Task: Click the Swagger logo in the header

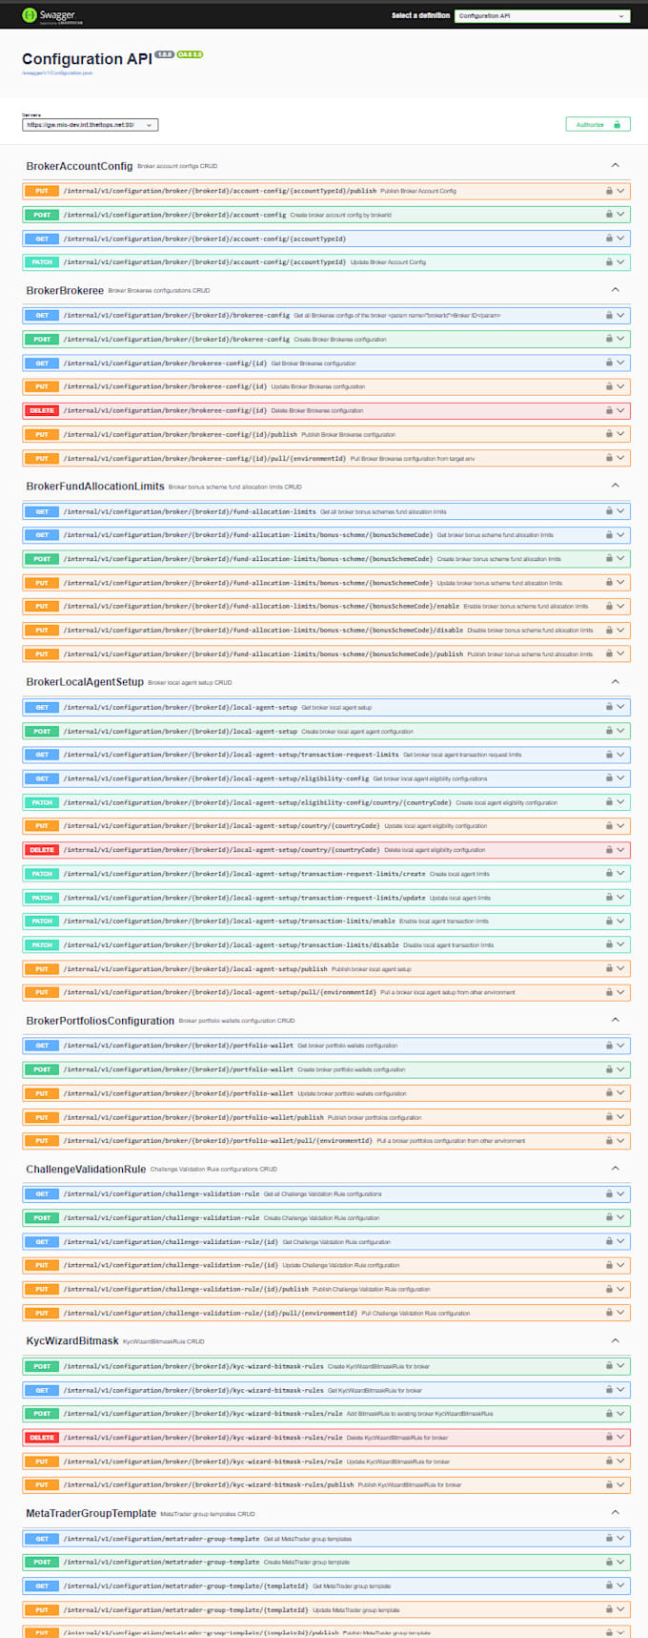Action: 49,15
